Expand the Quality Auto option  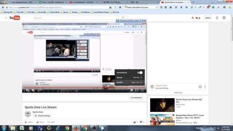(x=130, y=82)
